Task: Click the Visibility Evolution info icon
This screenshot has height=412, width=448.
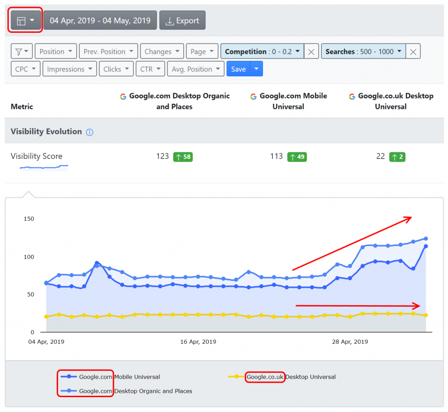Action: tap(90, 132)
